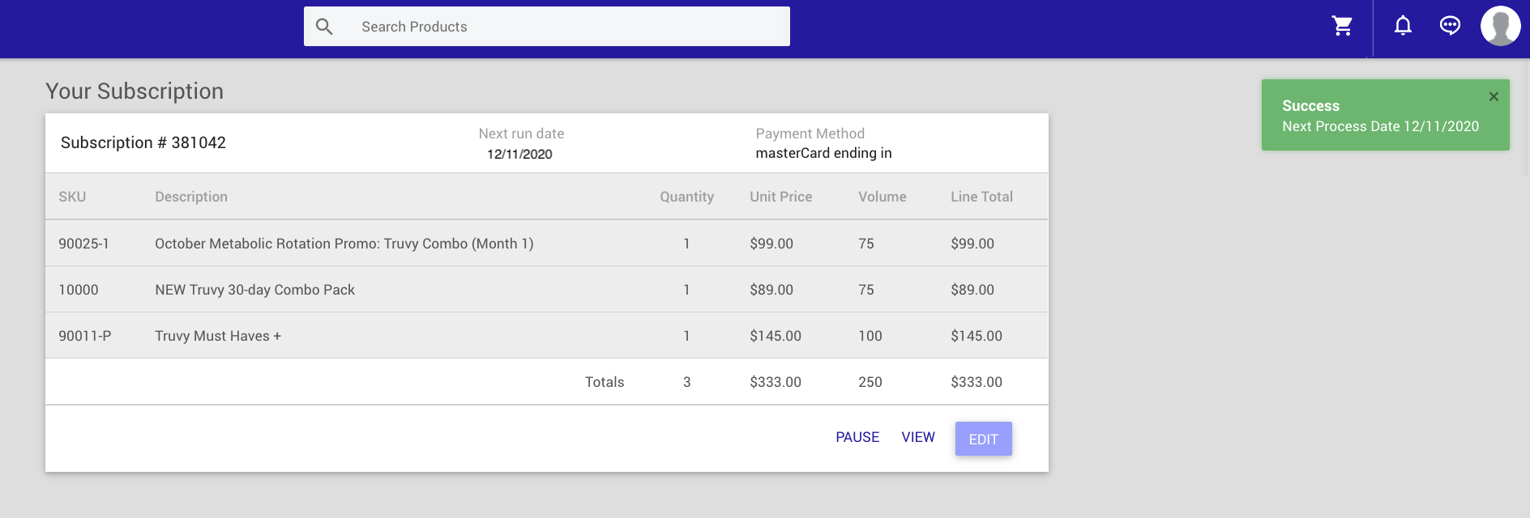1530x518 pixels.
Task: Click Your Subscription page heading
Action: point(135,91)
